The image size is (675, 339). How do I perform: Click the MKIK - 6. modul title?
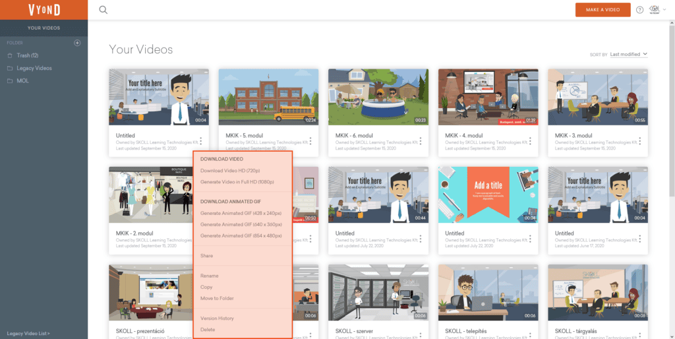pos(354,135)
